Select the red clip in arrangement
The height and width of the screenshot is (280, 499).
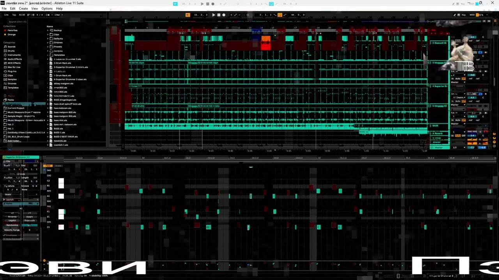[265, 43]
